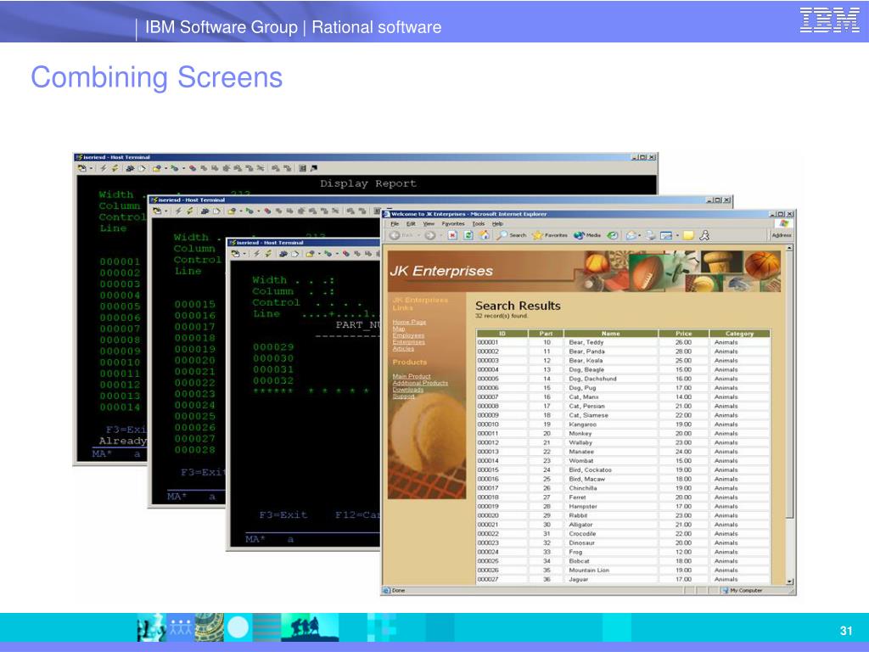Image resolution: width=869 pixels, height=652 pixels.
Task: Click single lightning connect icon in rearmost terminal
Action: [x=103, y=168]
